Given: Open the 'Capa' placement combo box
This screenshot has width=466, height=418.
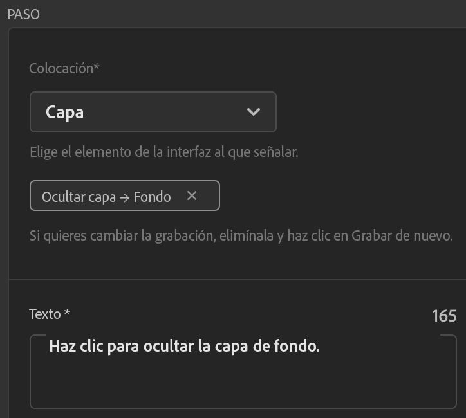Looking at the screenshot, I should [153, 112].
